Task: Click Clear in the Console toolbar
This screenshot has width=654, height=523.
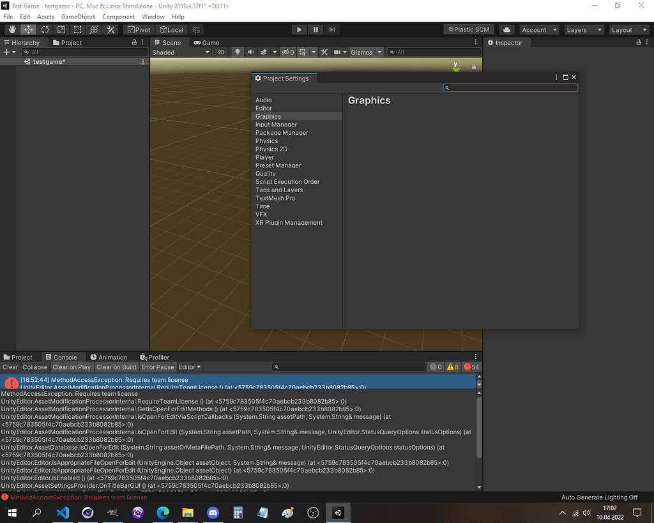Action: click(10, 367)
